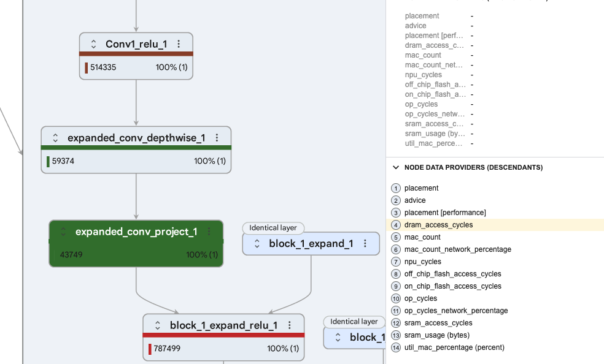Click the brown color bar of Conv1_relu_1

(x=136, y=54)
